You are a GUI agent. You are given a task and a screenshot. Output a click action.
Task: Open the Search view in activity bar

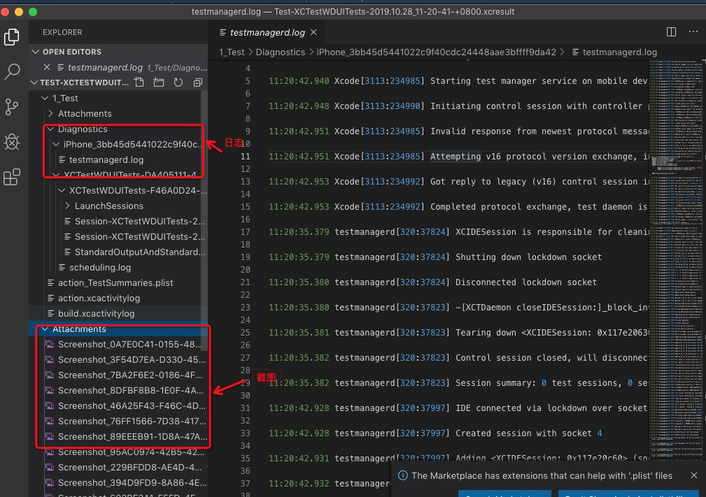point(12,71)
